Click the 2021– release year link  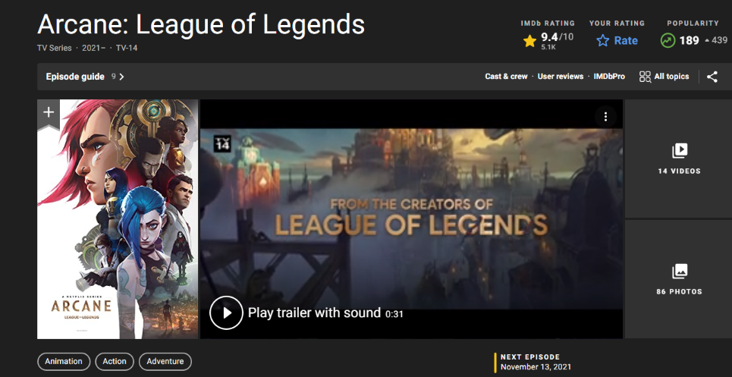(x=93, y=48)
